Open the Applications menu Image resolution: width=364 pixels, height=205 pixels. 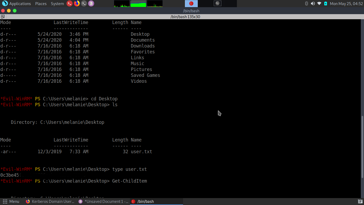(20, 3)
